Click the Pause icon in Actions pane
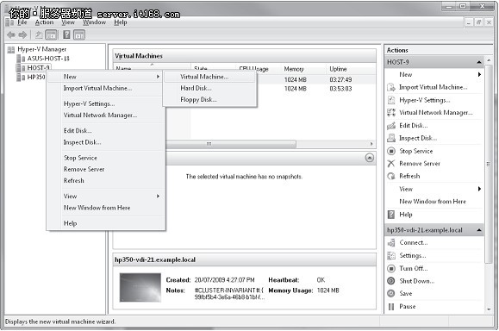This screenshot has width=499, height=331. point(391,307)
